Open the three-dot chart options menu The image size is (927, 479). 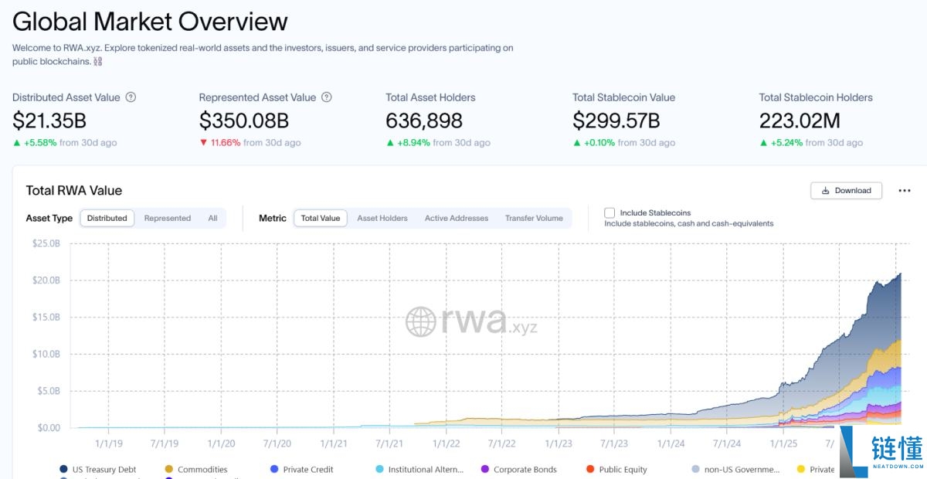905,191
